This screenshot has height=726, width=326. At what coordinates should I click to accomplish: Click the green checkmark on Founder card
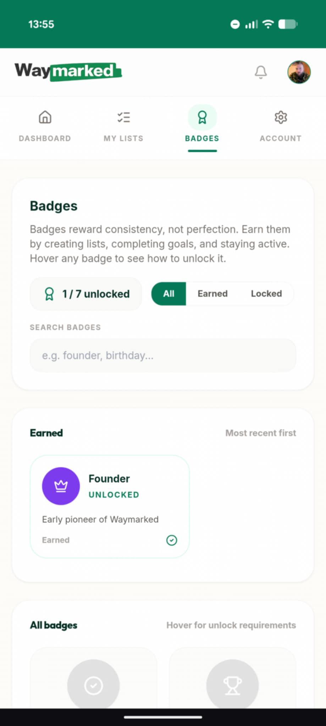tap(172, 540)
